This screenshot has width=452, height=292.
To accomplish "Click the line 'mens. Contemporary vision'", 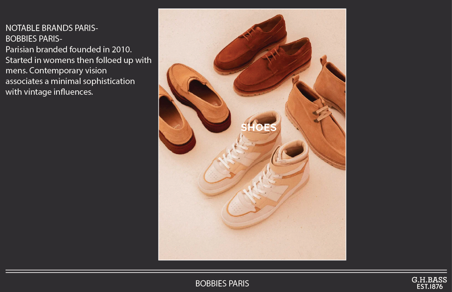I will click(x=56, y=71).
